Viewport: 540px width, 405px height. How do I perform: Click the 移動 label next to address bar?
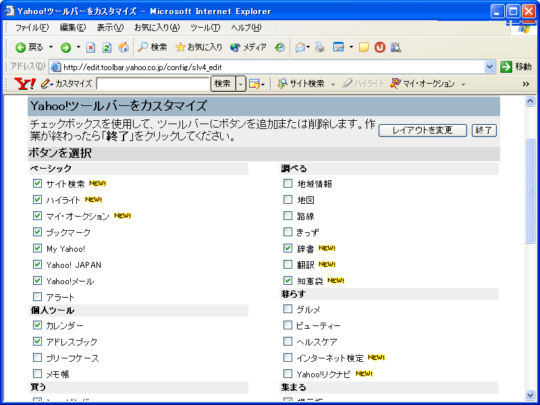coord(524,67)
